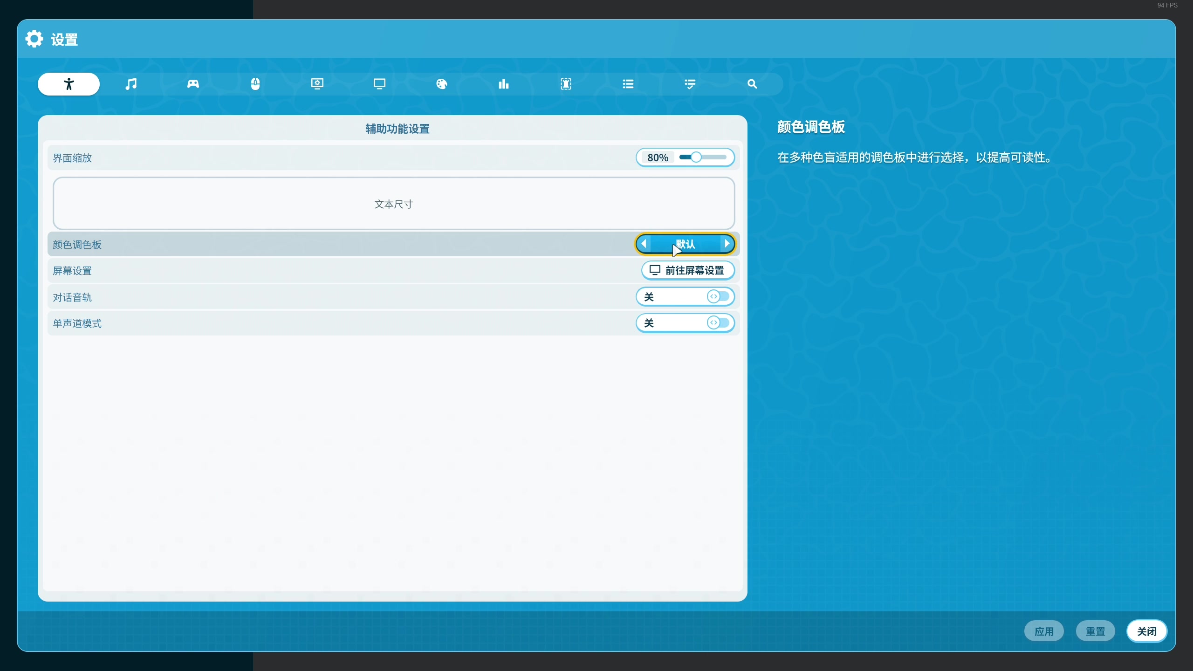Open the framed-selection icon tab

tap(566, 84)
